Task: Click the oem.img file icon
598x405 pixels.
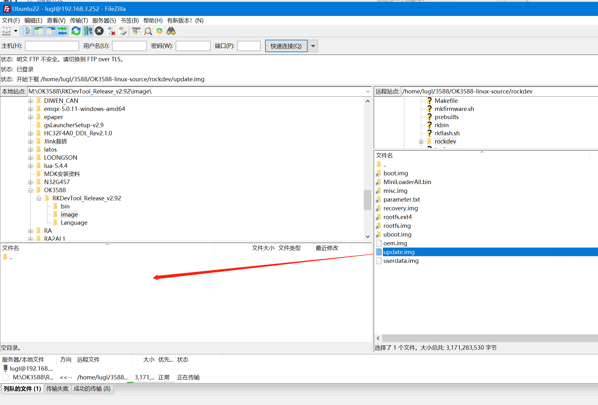Action: click(379, 243)
